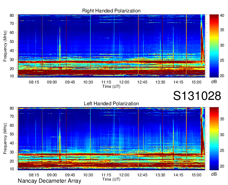Click the 12:00 time tick of the Right Handed plot
228x185 pixels.
coord(124,82)
